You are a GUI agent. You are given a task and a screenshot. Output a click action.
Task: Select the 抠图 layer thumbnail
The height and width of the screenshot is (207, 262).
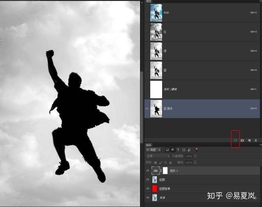pyautogui.click(x=155, y=180)
